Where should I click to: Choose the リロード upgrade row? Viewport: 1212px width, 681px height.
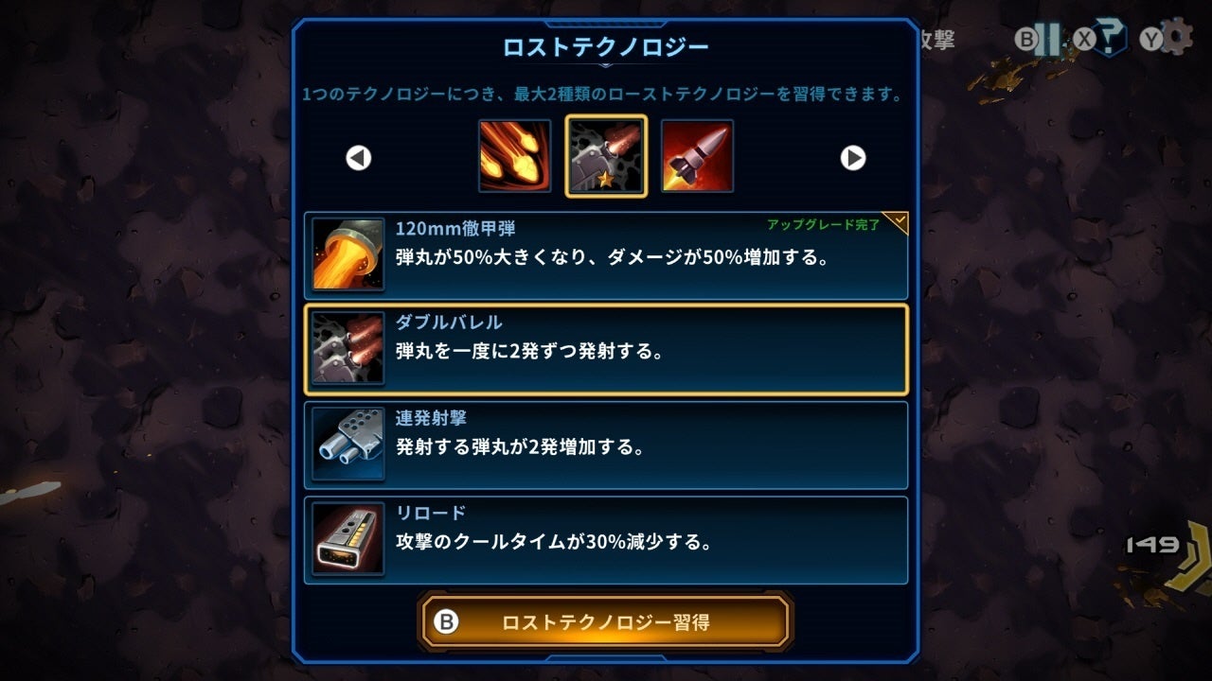coord(606,539)
